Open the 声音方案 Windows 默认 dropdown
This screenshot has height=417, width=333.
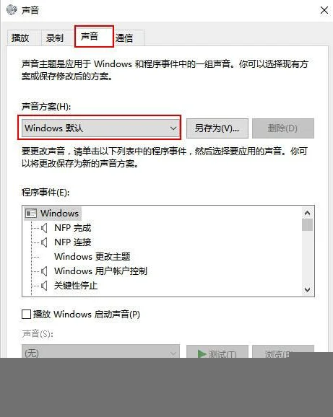pos(101,128)
